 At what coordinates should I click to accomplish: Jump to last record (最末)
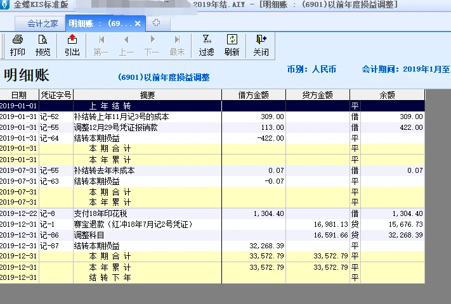pos(177,46)
